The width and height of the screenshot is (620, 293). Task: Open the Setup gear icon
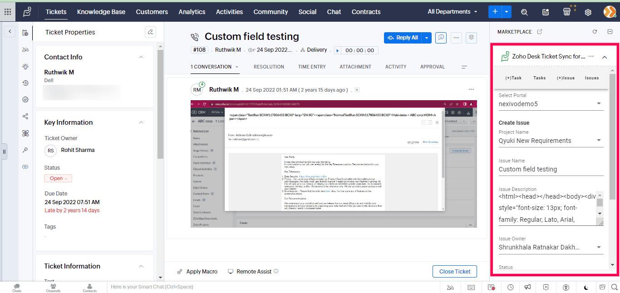(x=588, y=12)
